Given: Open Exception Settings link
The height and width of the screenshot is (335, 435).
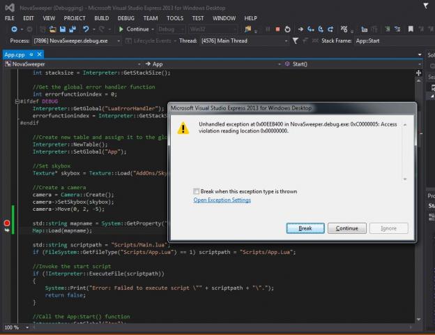Looking at the screenshot, I should tap(222, 200).
